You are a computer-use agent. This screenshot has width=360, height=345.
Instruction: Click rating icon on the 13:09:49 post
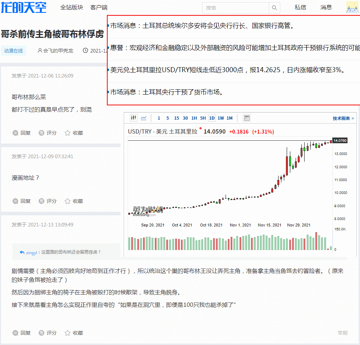(x=41, y=333)
